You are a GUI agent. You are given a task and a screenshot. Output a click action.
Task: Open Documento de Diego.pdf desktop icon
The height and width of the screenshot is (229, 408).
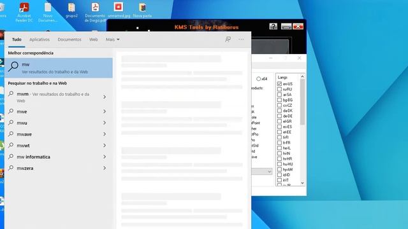95,11
